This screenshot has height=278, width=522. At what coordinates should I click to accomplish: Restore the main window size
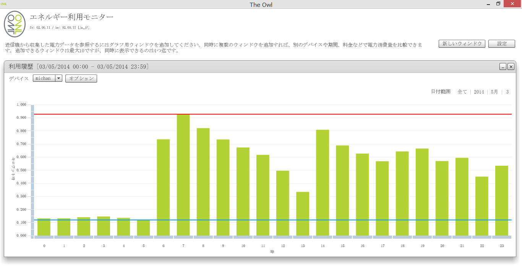[498, 4]
